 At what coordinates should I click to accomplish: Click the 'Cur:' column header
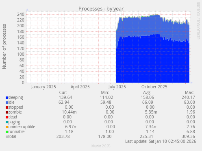(63, 93)
